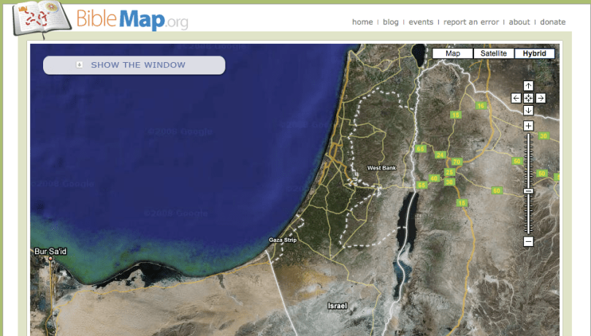Select the Hybrid view
Viewport: 591px width, 336px height.
(x=534, y=53)
